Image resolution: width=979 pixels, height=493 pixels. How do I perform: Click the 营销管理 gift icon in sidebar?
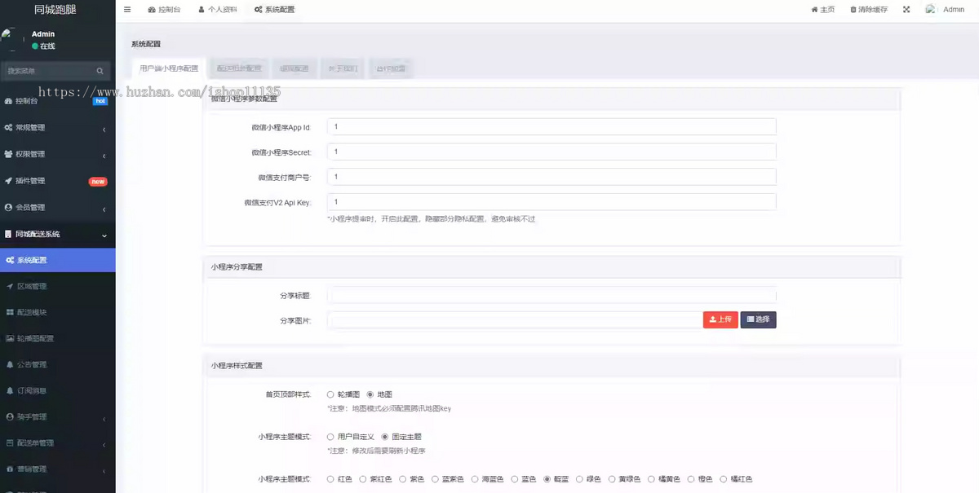tap(10, 469)
